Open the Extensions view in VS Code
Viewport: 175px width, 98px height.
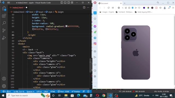pos(4,16)
